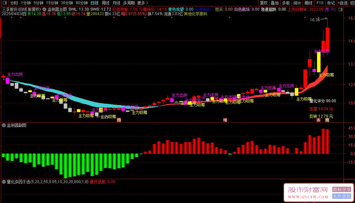This screenshot has height=203, width=355.
Task: Open the 统计 statistics tool
Action: coord(297,3)
